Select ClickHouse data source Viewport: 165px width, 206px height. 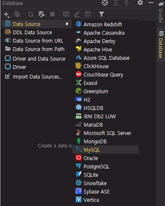pos(106,66)
